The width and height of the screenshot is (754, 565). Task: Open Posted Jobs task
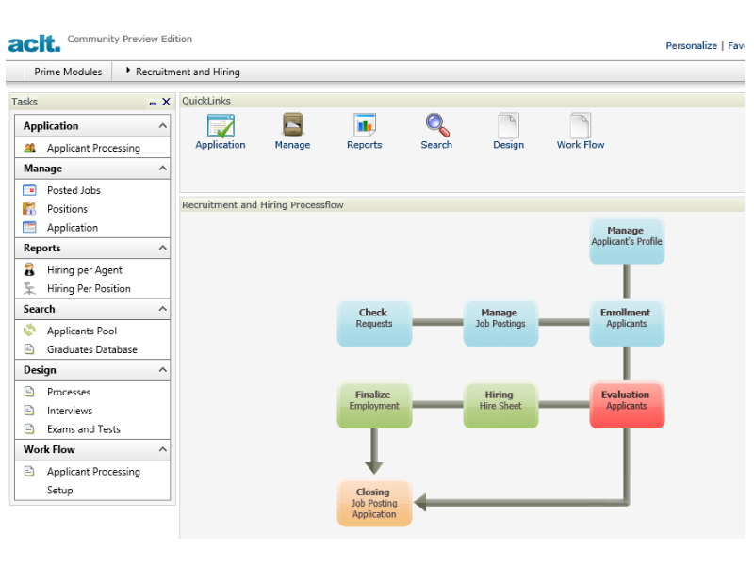point(74,190)
